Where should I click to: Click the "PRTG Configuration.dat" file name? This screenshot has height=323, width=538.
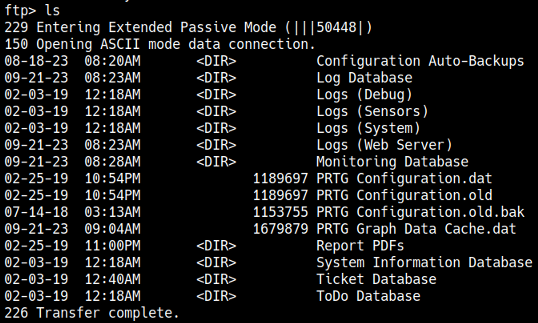[x=404, y=179]
